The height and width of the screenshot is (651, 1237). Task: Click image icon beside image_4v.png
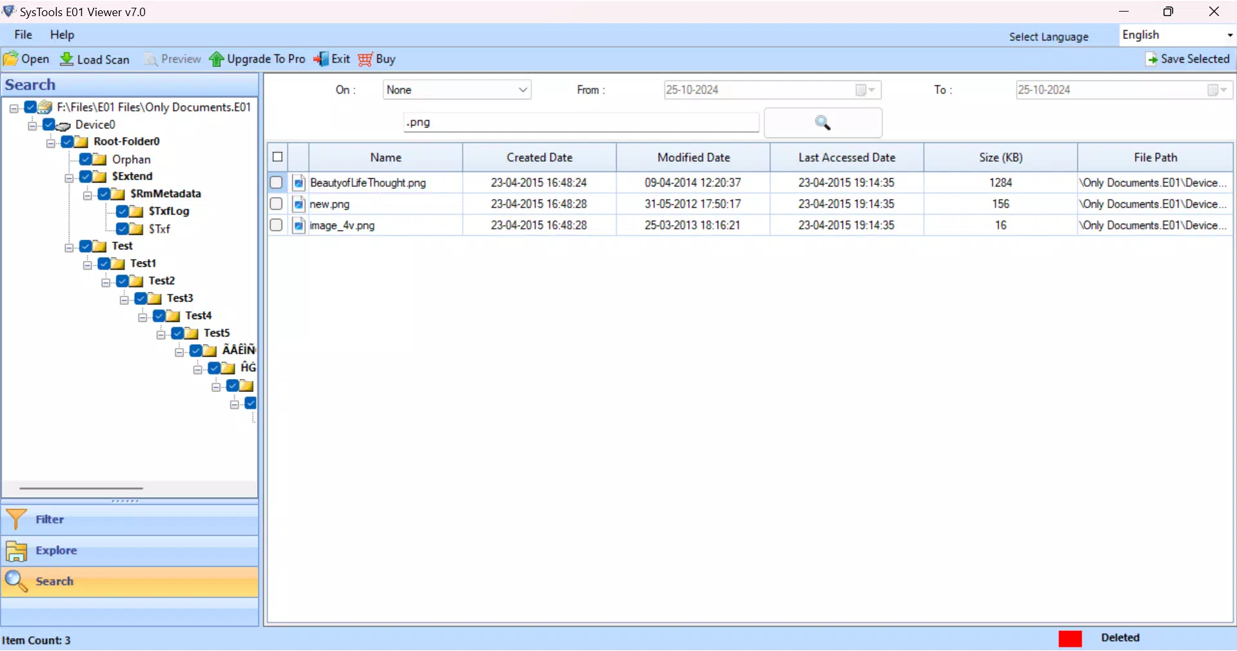pyautogui.click(x=298, y=226)
